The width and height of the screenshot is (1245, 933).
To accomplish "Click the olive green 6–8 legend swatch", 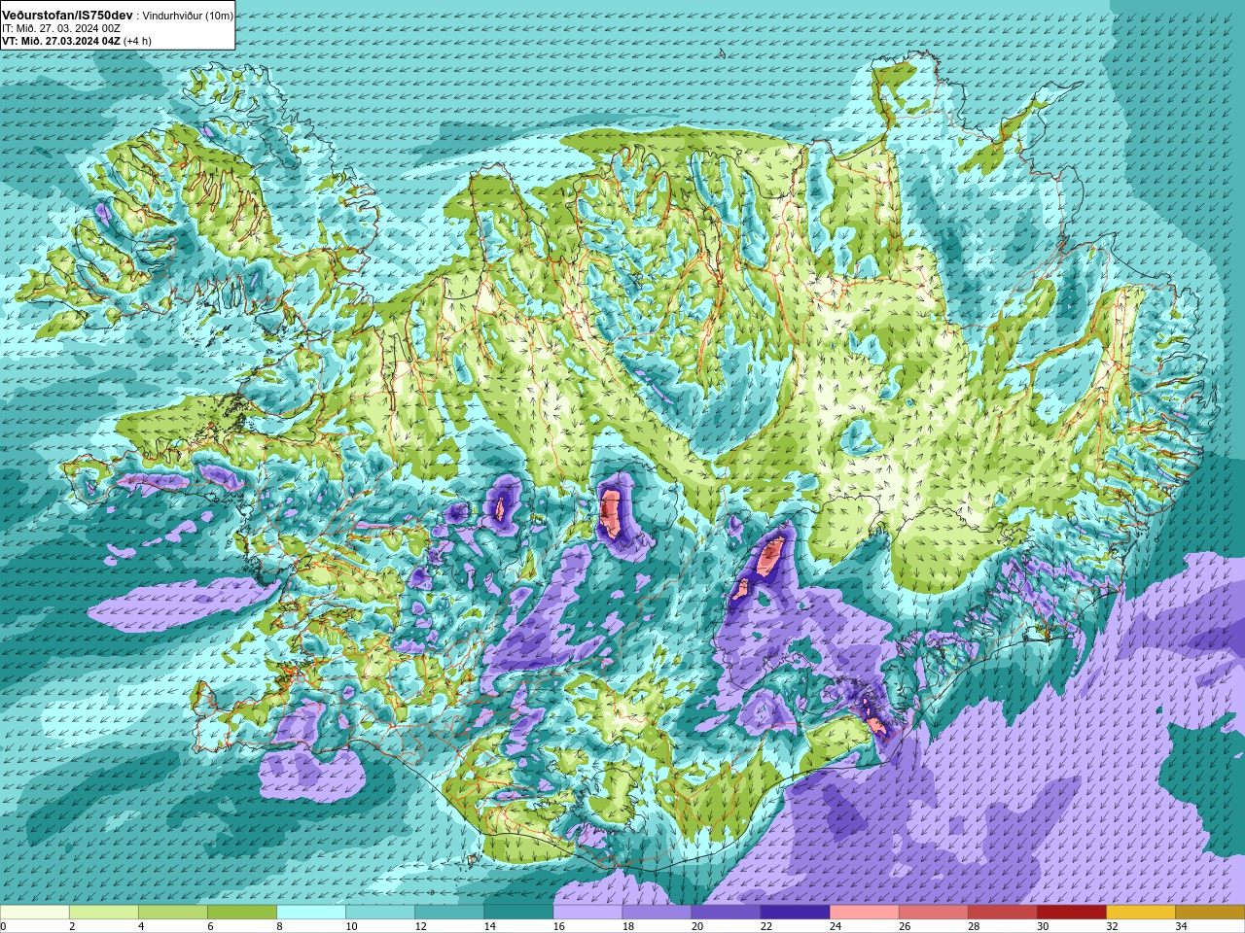I will point(242,913).
